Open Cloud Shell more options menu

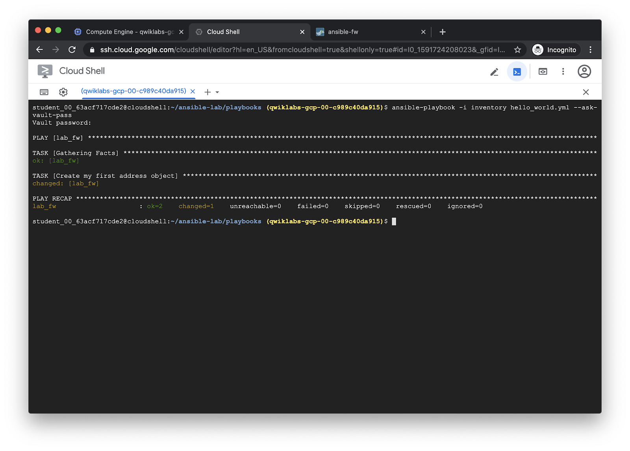point(563,71)
